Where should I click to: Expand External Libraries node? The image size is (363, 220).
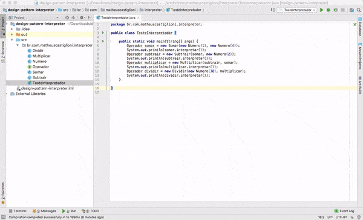coord(7,94)
